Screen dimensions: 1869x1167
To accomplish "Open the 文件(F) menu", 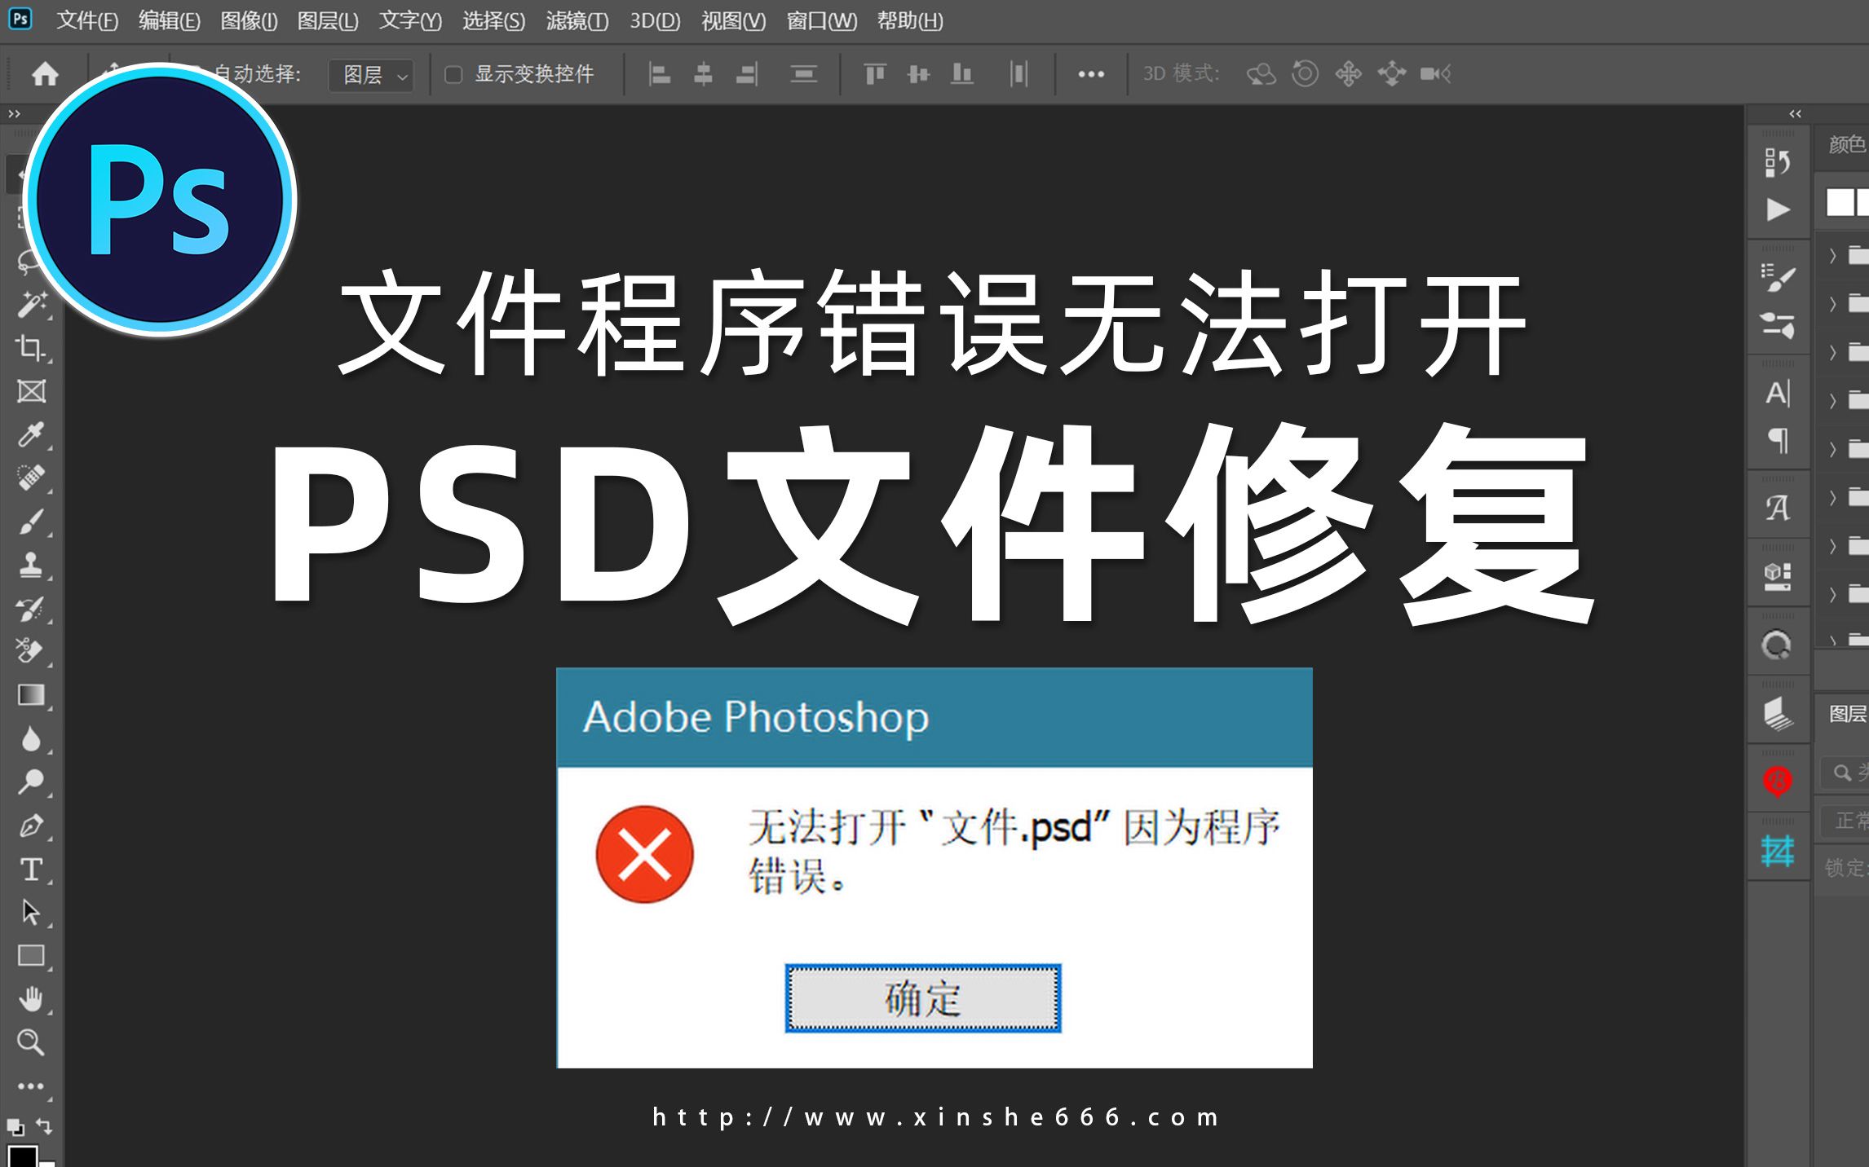I will click(x=87, y=20).
